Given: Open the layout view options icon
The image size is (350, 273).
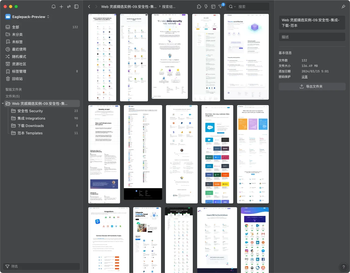Looking at the screenshot, I should pyautogui.click(x=213, y=7).
